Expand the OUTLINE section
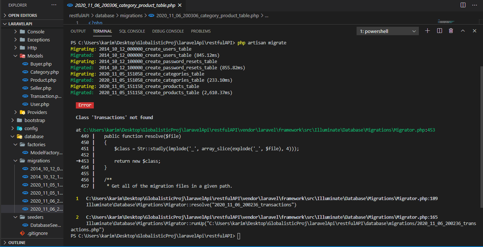The width and height of the screenshot is (483, 247). point(16,243)
